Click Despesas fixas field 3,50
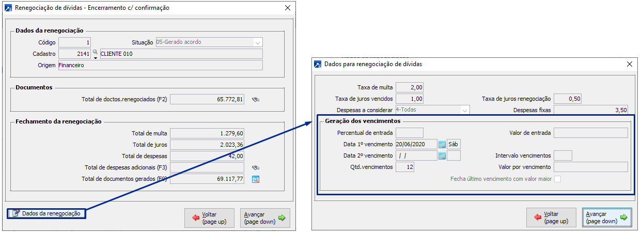Image resolution: width=642 pixels, height=233 pixels. (591, 110)
